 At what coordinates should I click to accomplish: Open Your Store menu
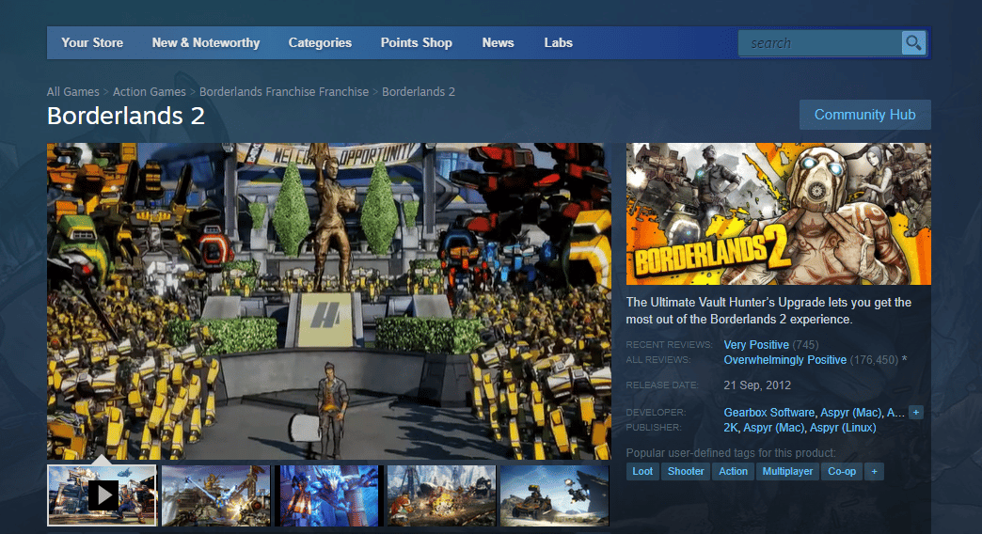[x=92, y=42]
